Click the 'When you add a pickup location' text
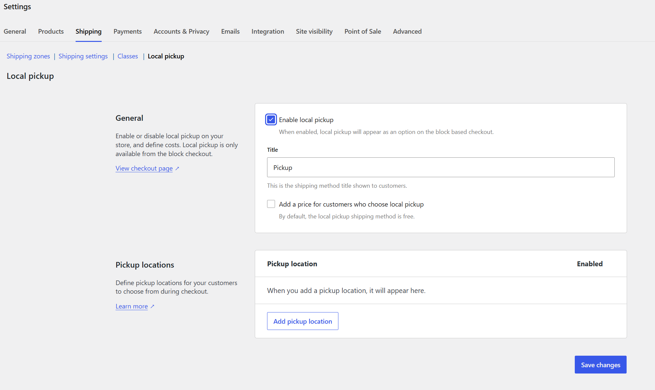Viewport: 655px width, 390px height. 346,290
